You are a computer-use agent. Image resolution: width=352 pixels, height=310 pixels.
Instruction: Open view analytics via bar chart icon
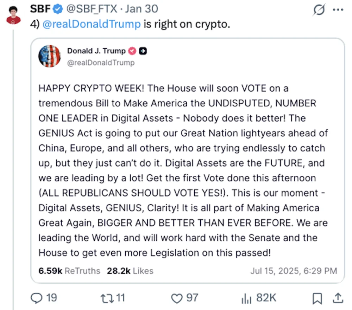click(246, 298)
